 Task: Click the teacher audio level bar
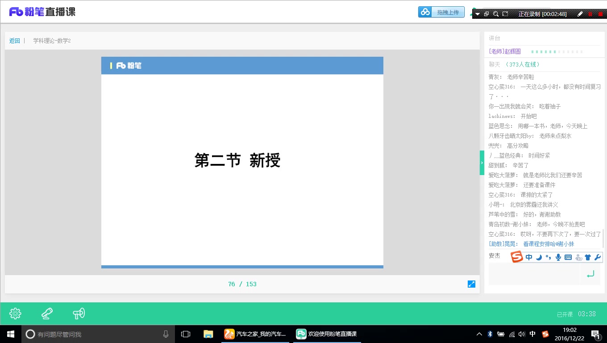click(557, 52)
